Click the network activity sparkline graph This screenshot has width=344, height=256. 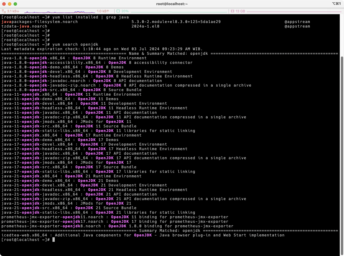[x=60, y=12]
